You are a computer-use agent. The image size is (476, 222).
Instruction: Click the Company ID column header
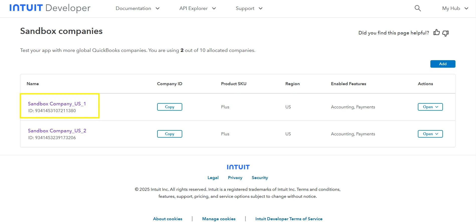[170, 84]
